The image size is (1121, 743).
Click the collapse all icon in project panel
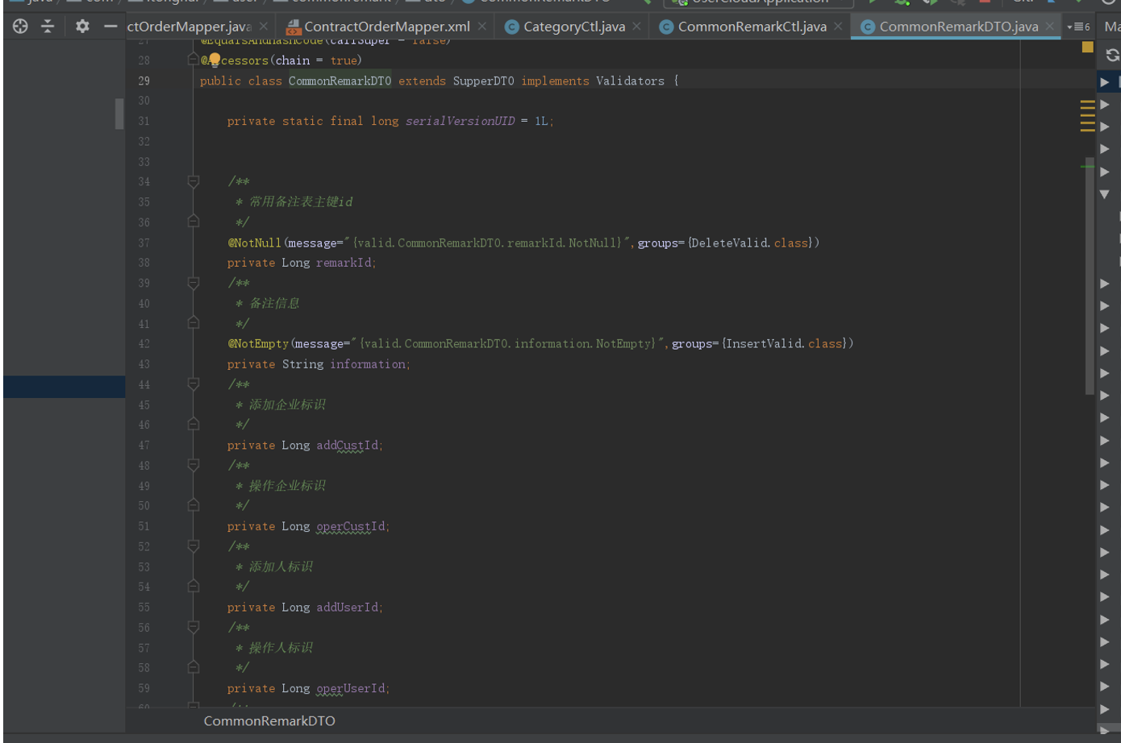(x=48, y=27)
